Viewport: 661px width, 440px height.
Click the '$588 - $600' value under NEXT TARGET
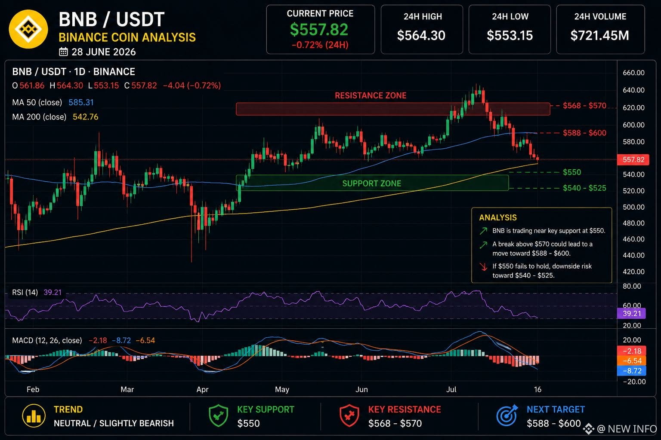(554, 424)
